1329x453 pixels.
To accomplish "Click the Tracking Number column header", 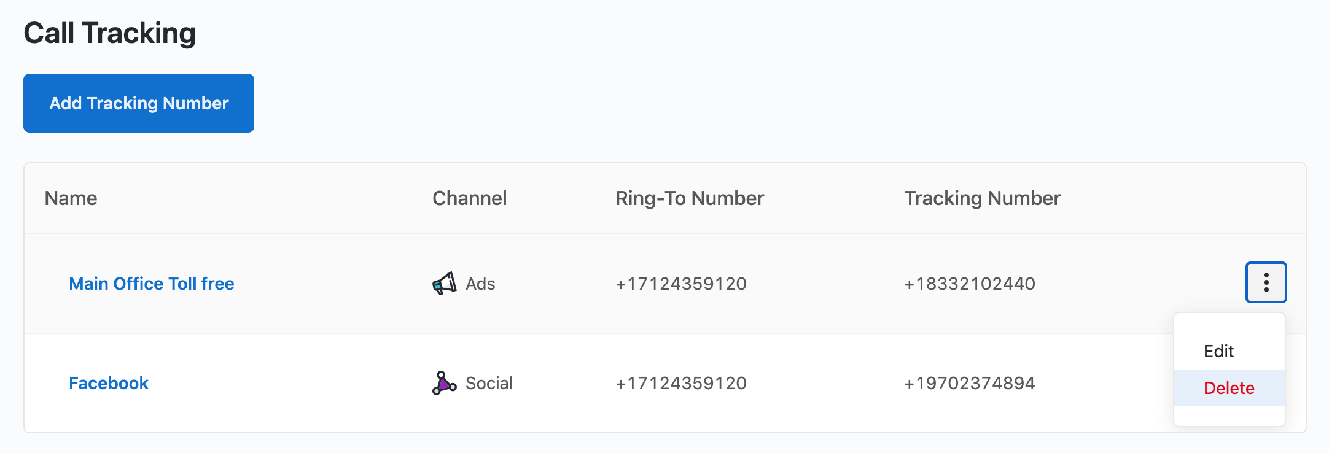I will (982, 198).
